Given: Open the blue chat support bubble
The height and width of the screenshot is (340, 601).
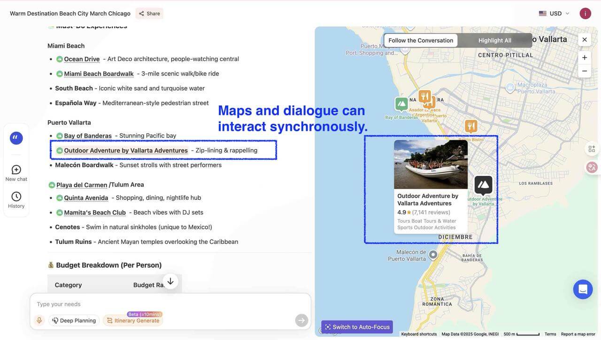Looking at the screenshot, I should pos(583,289).
